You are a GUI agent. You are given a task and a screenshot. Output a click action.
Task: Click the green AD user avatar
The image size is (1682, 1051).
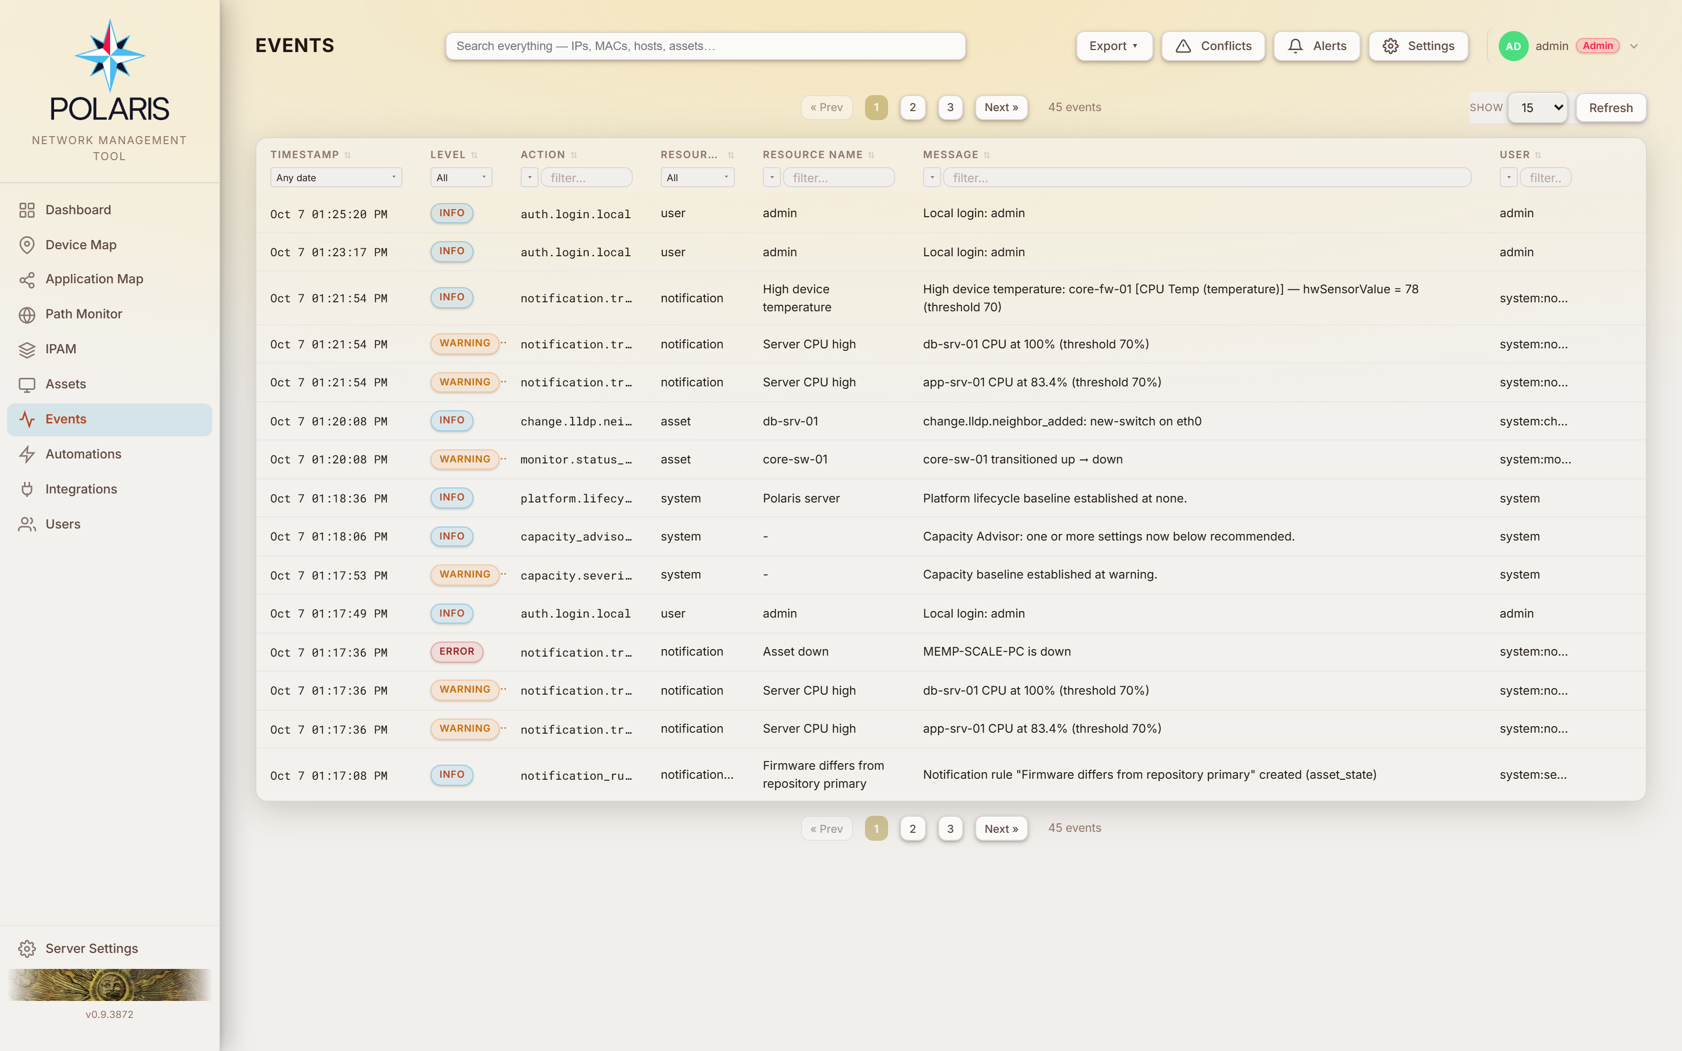(1513, 46)
